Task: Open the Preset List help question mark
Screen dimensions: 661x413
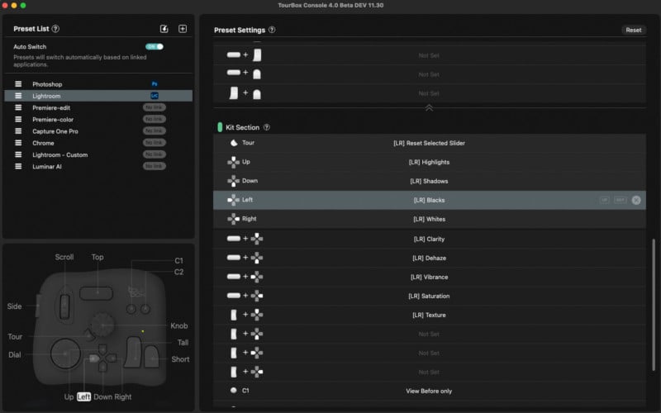Action: pos(55,29)
